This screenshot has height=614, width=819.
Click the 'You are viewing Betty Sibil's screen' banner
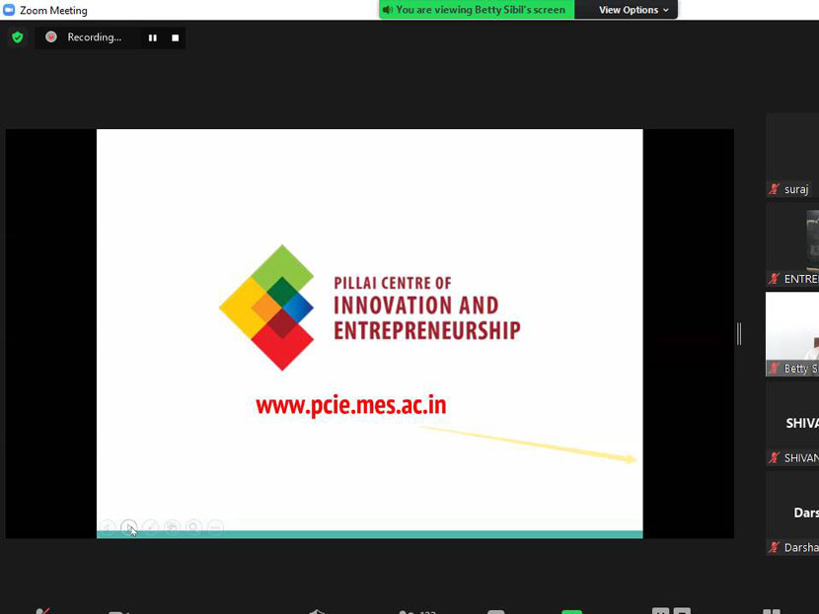[x=476, y=10]
